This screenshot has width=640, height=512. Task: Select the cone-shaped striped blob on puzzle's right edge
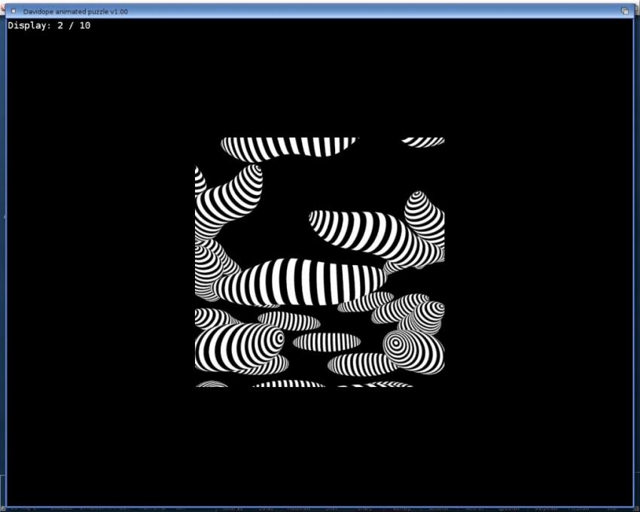423,215
